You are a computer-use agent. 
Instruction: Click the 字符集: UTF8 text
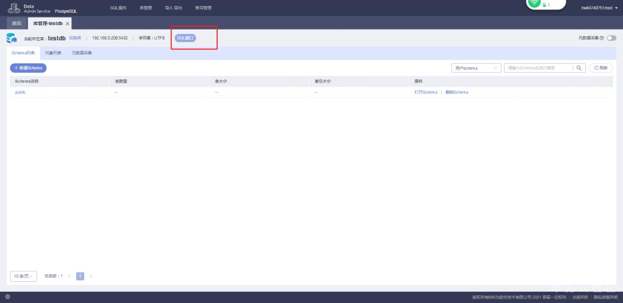pyautogui.click(x=152, y=38)
